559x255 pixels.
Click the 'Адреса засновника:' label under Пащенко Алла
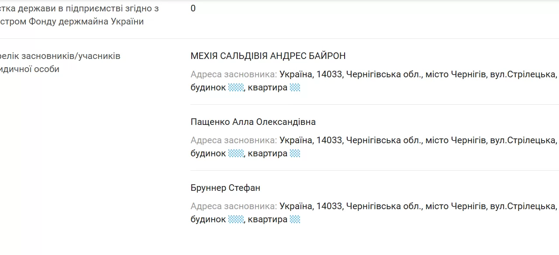tap(234, 140)
